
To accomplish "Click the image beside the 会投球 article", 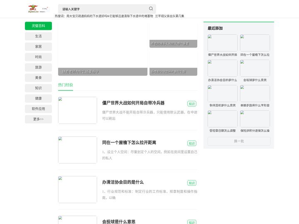I will (77, 220).
